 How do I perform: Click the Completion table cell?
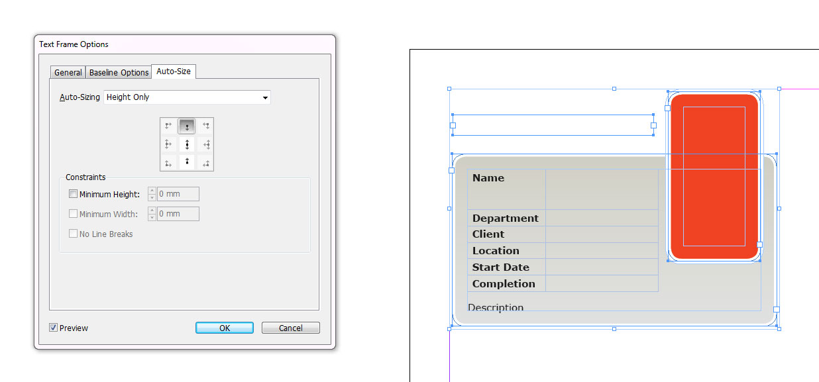tap(506, 283)
